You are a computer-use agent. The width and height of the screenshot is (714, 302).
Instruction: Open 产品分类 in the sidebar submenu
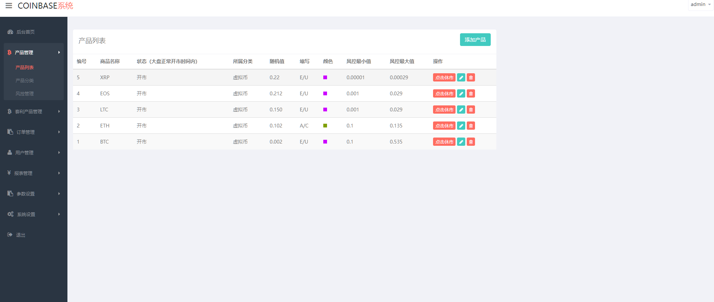(x=25, y=80)
